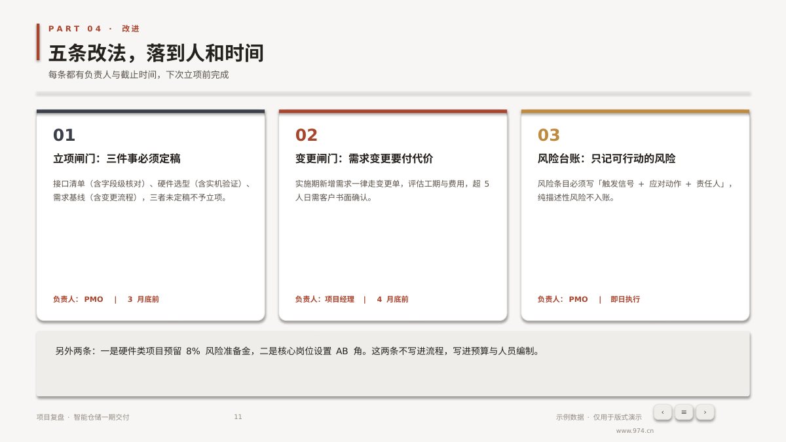The height and width of the screenshot is (442, 786).
Task: Click the body text starting '风险条目必须写'
Action: pyautogui.click(x=635, y=191)
